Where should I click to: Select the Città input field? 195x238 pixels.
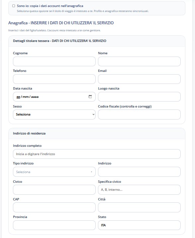(x=139, y=207)
